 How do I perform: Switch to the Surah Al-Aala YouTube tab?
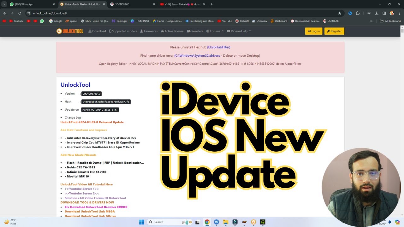182,4
